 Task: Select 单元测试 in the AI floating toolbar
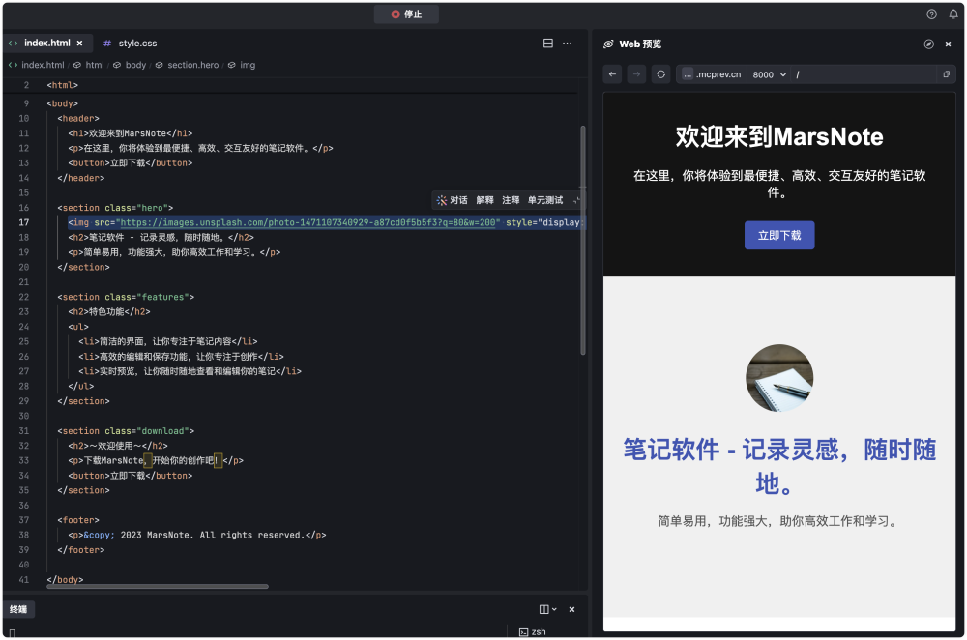tap(543, 200)
